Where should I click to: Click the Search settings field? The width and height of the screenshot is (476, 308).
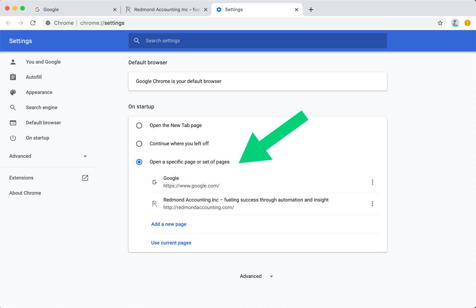click(x=258, y=41)
